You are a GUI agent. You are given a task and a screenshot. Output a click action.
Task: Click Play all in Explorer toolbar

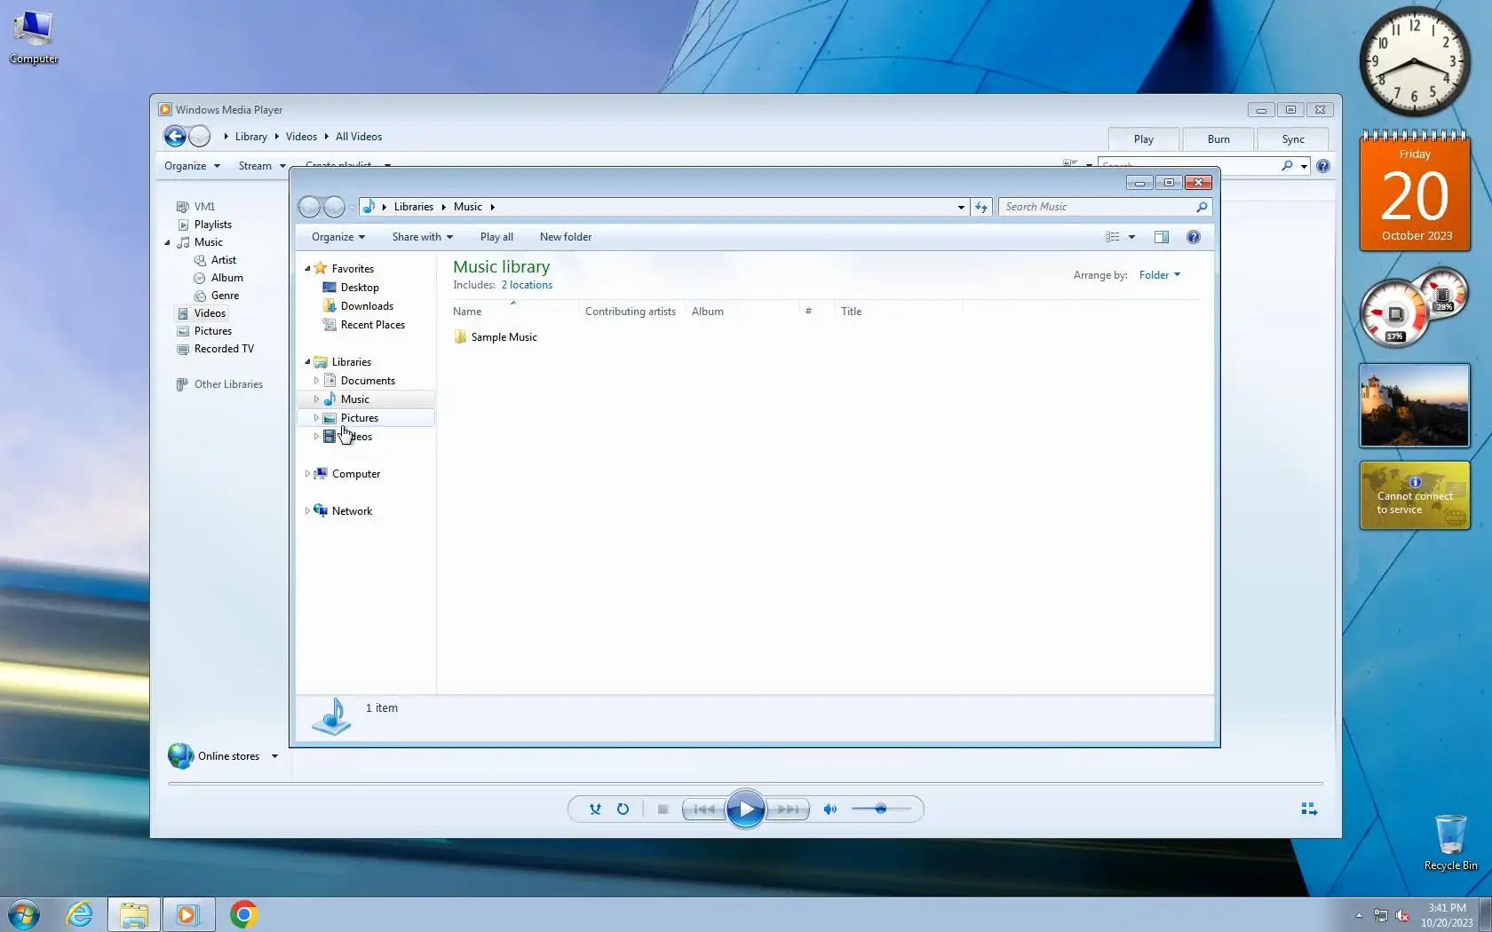496,237
